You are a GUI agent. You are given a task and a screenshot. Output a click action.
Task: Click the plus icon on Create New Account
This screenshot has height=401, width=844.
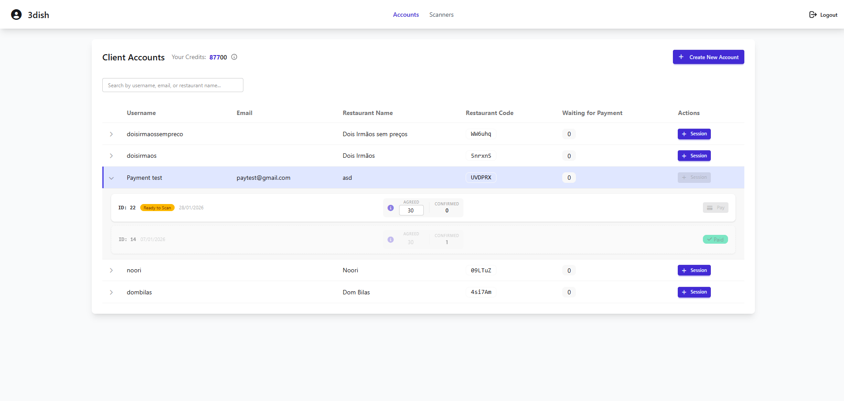click(x=681, y=57)
